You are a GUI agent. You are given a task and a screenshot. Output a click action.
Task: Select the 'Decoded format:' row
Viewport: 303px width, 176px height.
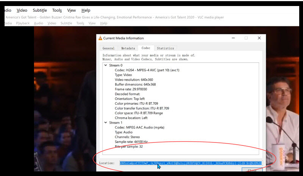tap(127, 94)
